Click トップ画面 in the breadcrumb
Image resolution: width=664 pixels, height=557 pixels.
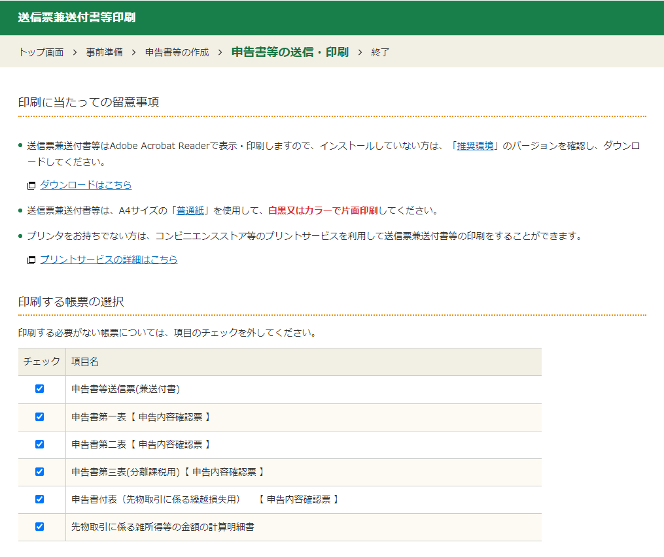point(41,52)
